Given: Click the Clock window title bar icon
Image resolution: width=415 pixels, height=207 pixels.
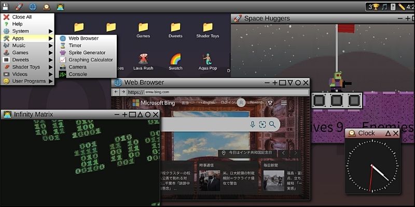Looking at the screenshot, I should coord(352,134).
